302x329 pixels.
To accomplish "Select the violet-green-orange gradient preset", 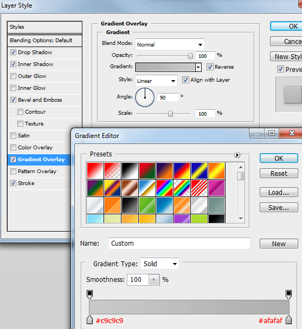I will (x=95, y=188).
